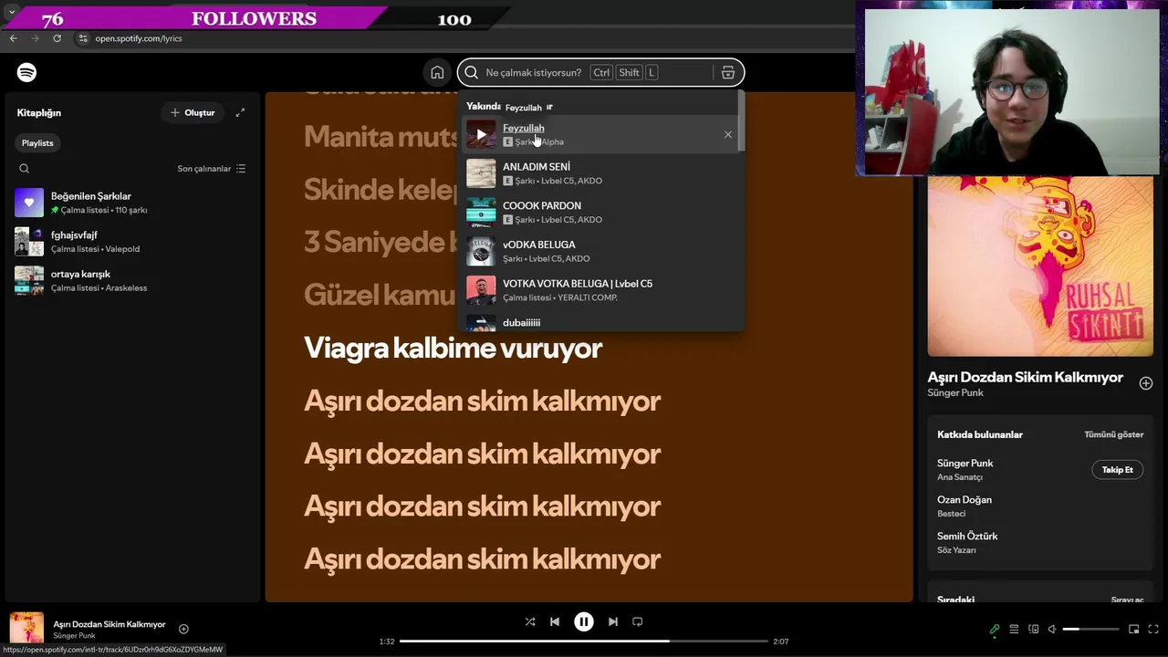Click Sünger Punk in now-playing bar

click(74, 636)
